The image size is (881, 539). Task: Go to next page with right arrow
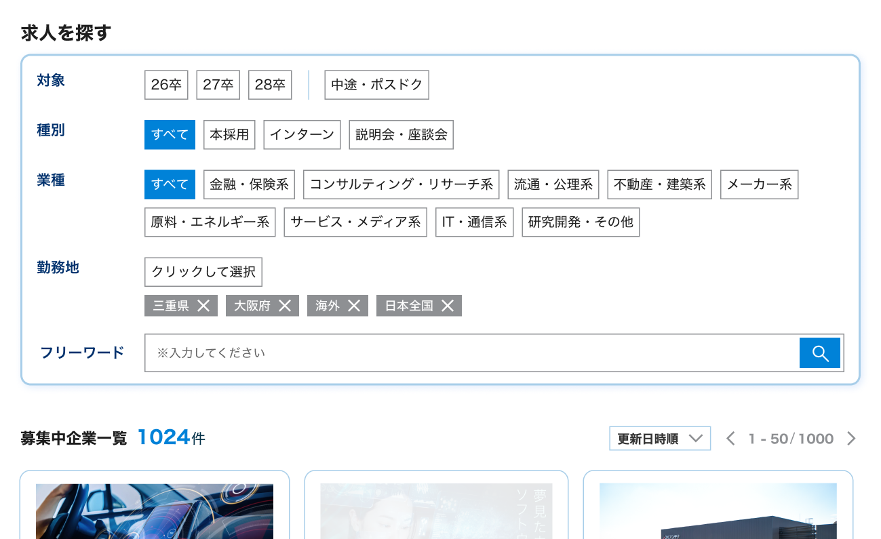point(851,438)
